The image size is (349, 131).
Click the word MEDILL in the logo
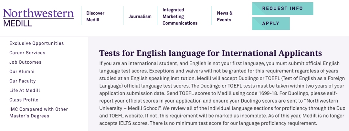(x=17, y=23)
